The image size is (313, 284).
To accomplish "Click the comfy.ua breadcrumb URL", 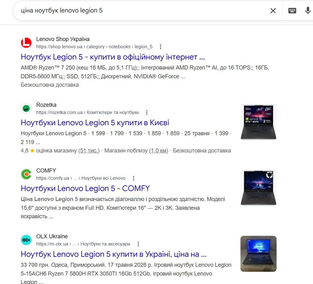I will (x=81, y=178).
